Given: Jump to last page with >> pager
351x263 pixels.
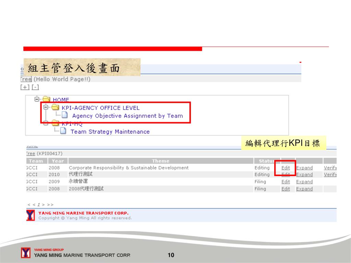Looking at the screenshot, I should click(x=50, y=204).
